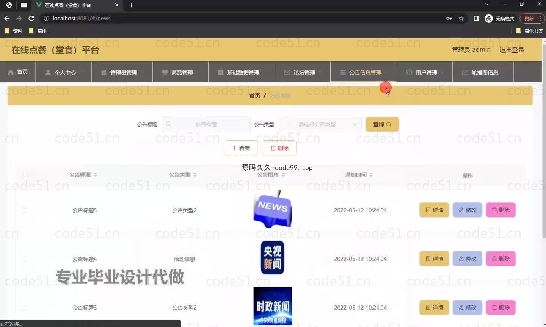The height and width of the screenshot is (327, 546).
Task: Click the row 删除 button for 公告标题4
Action: [x=500, y=258]
